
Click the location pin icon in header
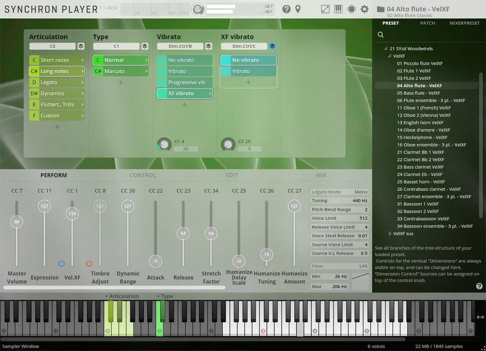pyautogui.click(x=298, y=9)
